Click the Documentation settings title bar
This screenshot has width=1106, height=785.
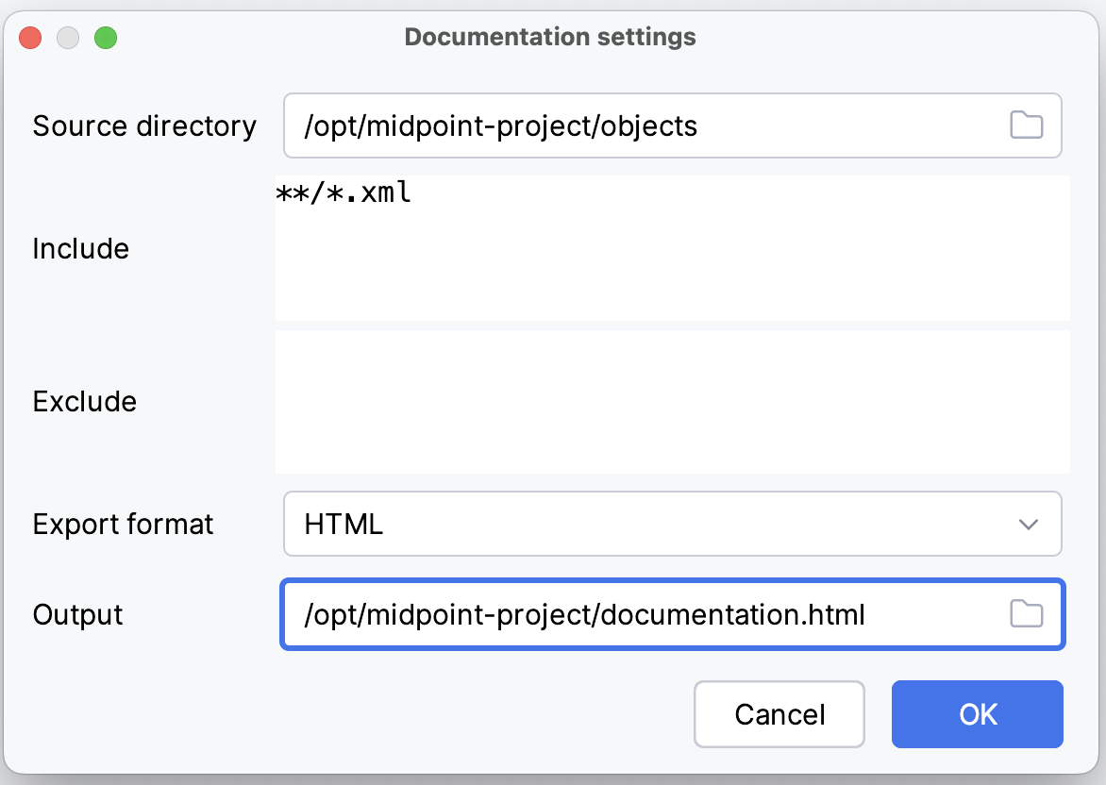[x=550, y=37]
